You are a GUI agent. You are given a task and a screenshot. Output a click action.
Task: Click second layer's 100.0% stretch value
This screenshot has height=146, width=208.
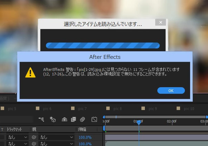click(x=85, y=144)
